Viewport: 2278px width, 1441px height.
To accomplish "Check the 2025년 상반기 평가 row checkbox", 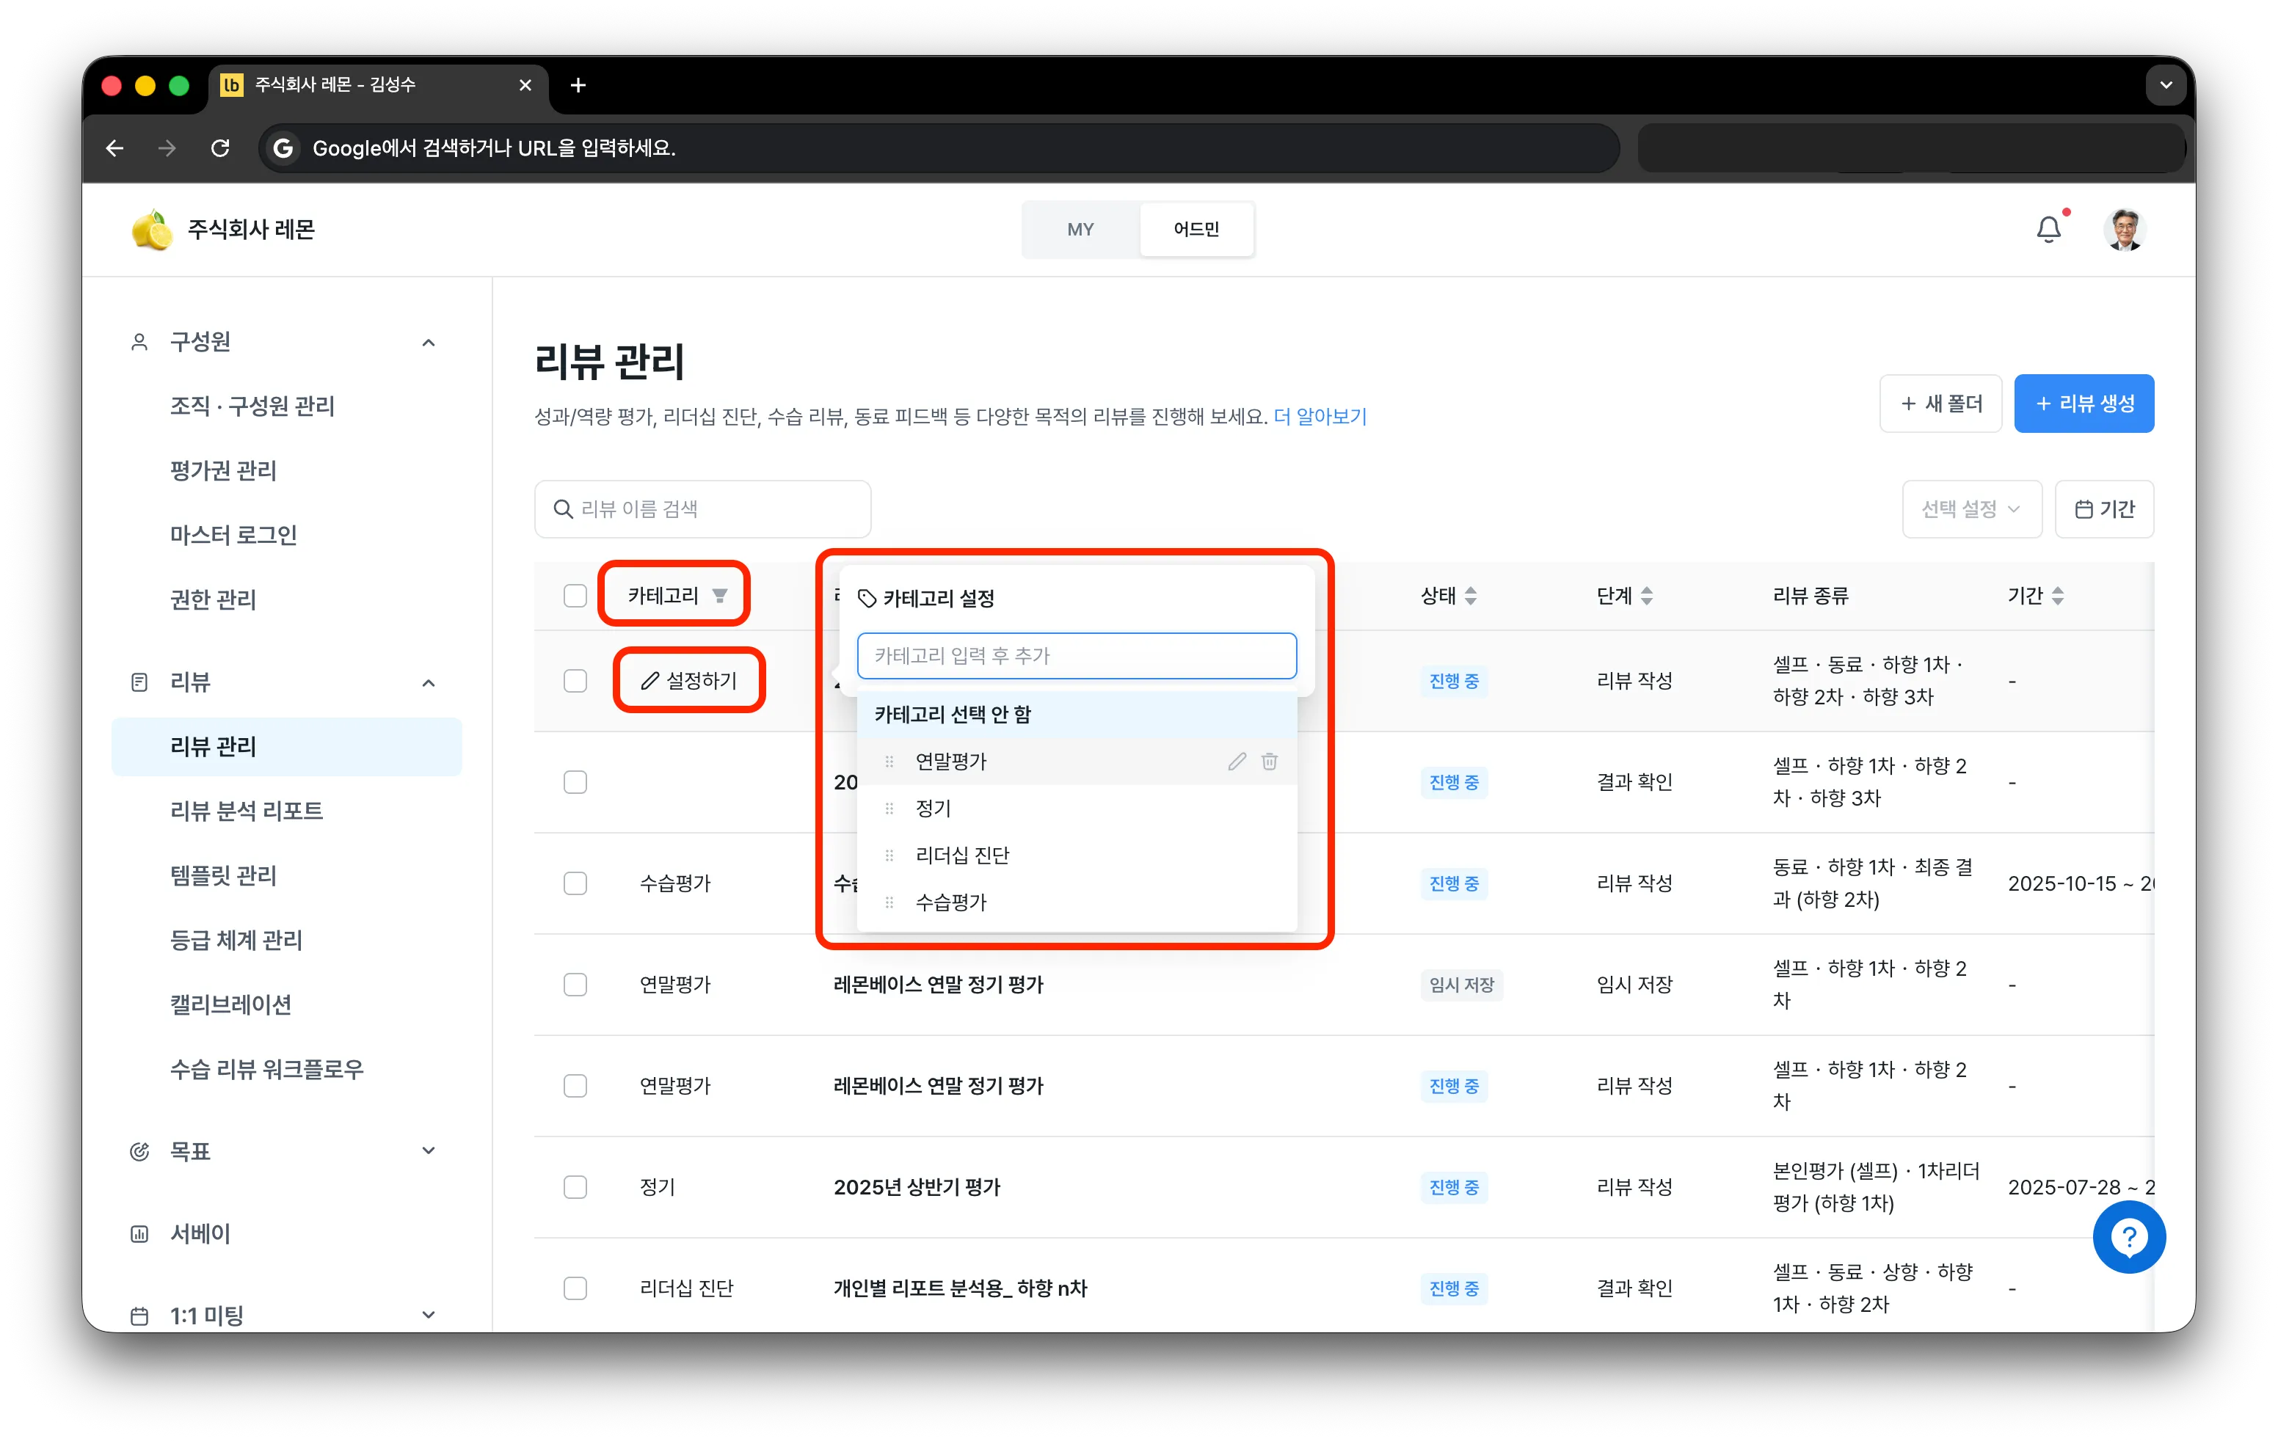I will (x=575, y=1186).
